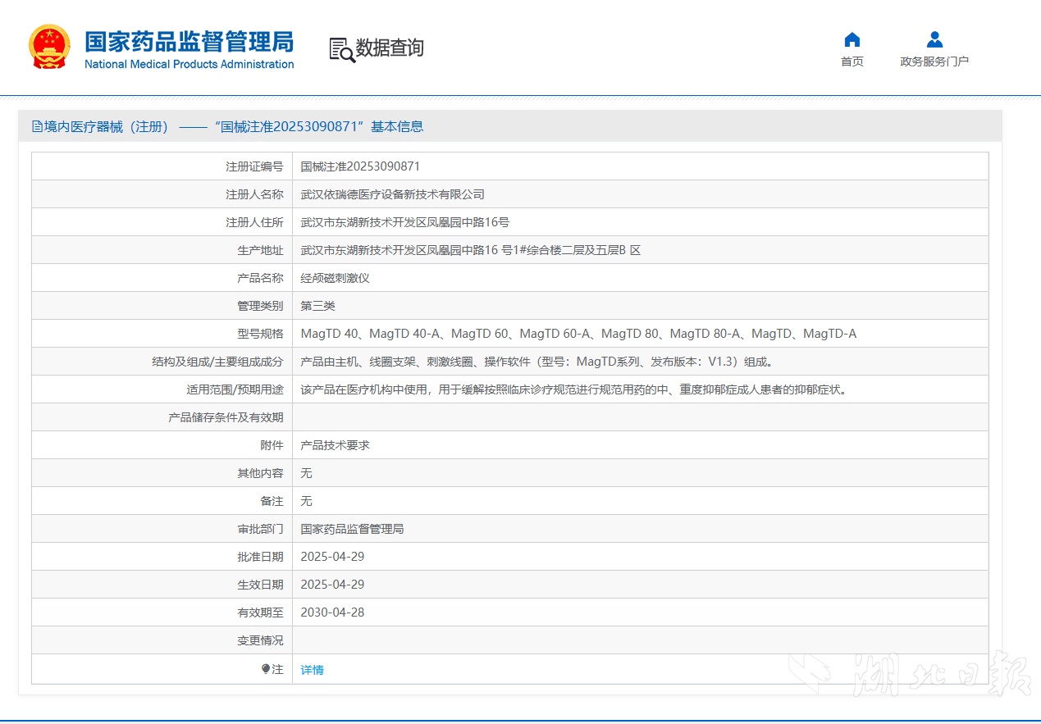Go to the 首页 text label
The width and height of the screenshot is (1041, 724).
coord(852,61)
